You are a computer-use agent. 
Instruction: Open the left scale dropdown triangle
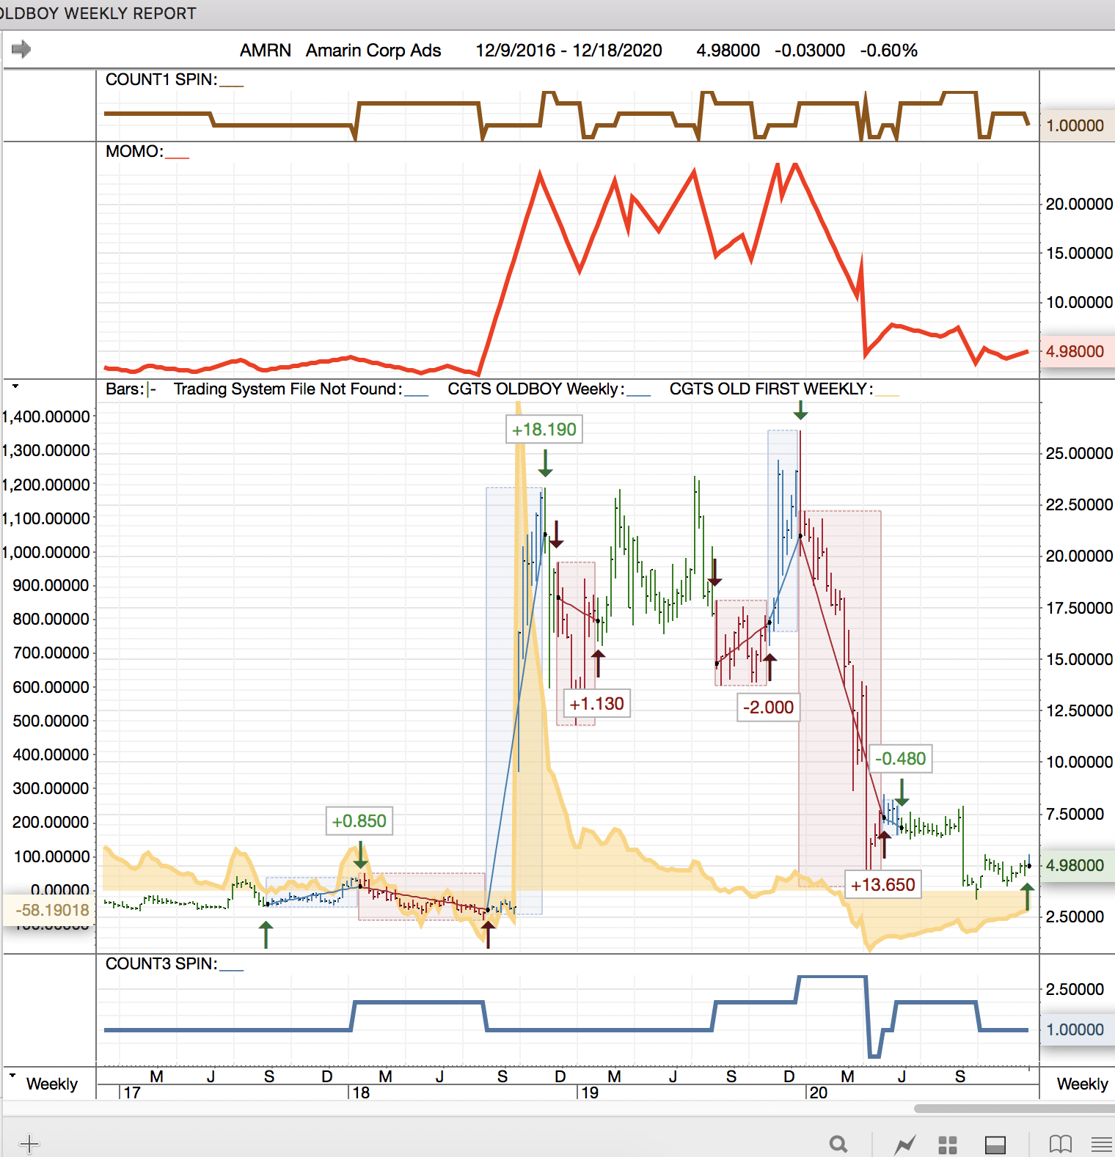coord(15,386)
